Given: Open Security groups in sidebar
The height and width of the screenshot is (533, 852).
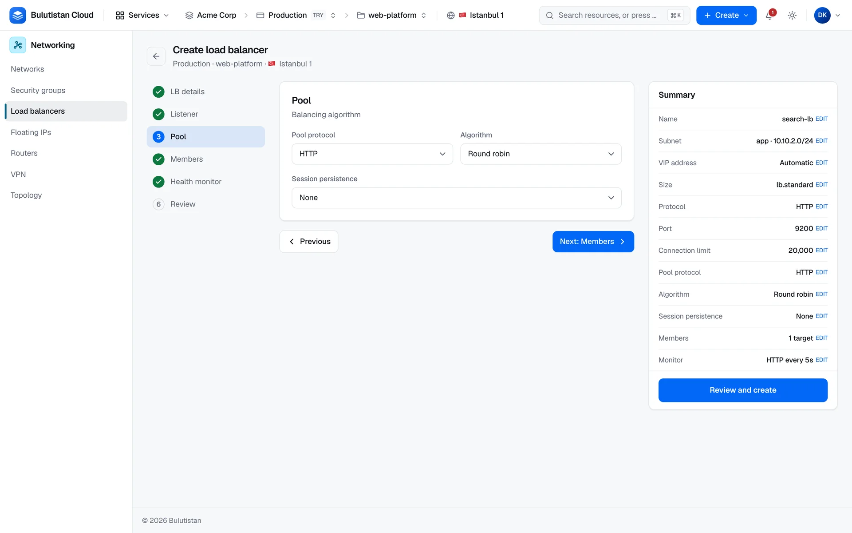Looking at the screenshot, I should (38, 91).
